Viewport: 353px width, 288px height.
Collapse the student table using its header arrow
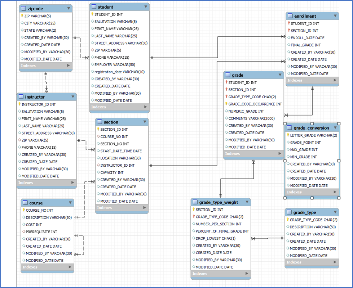146,6
